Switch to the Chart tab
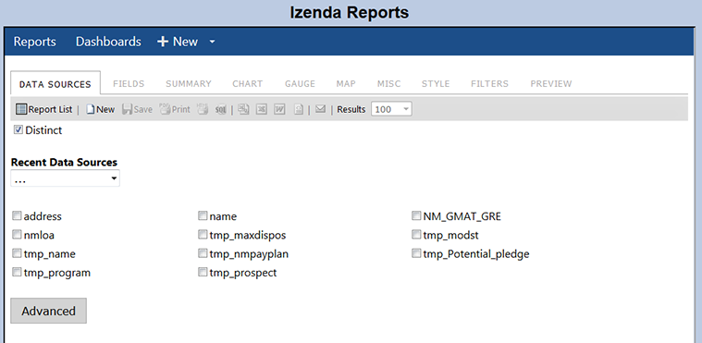The image size is (702, 343). pyautogui.click(x=248, y=84)
